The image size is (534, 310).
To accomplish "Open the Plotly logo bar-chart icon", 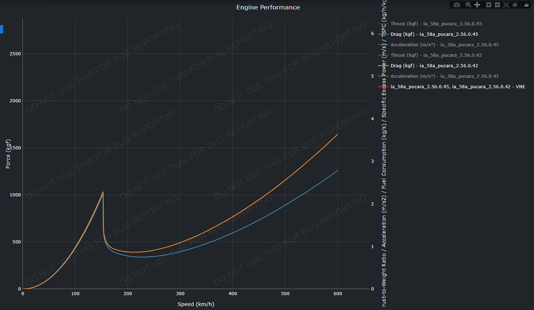I will (526, 5).
